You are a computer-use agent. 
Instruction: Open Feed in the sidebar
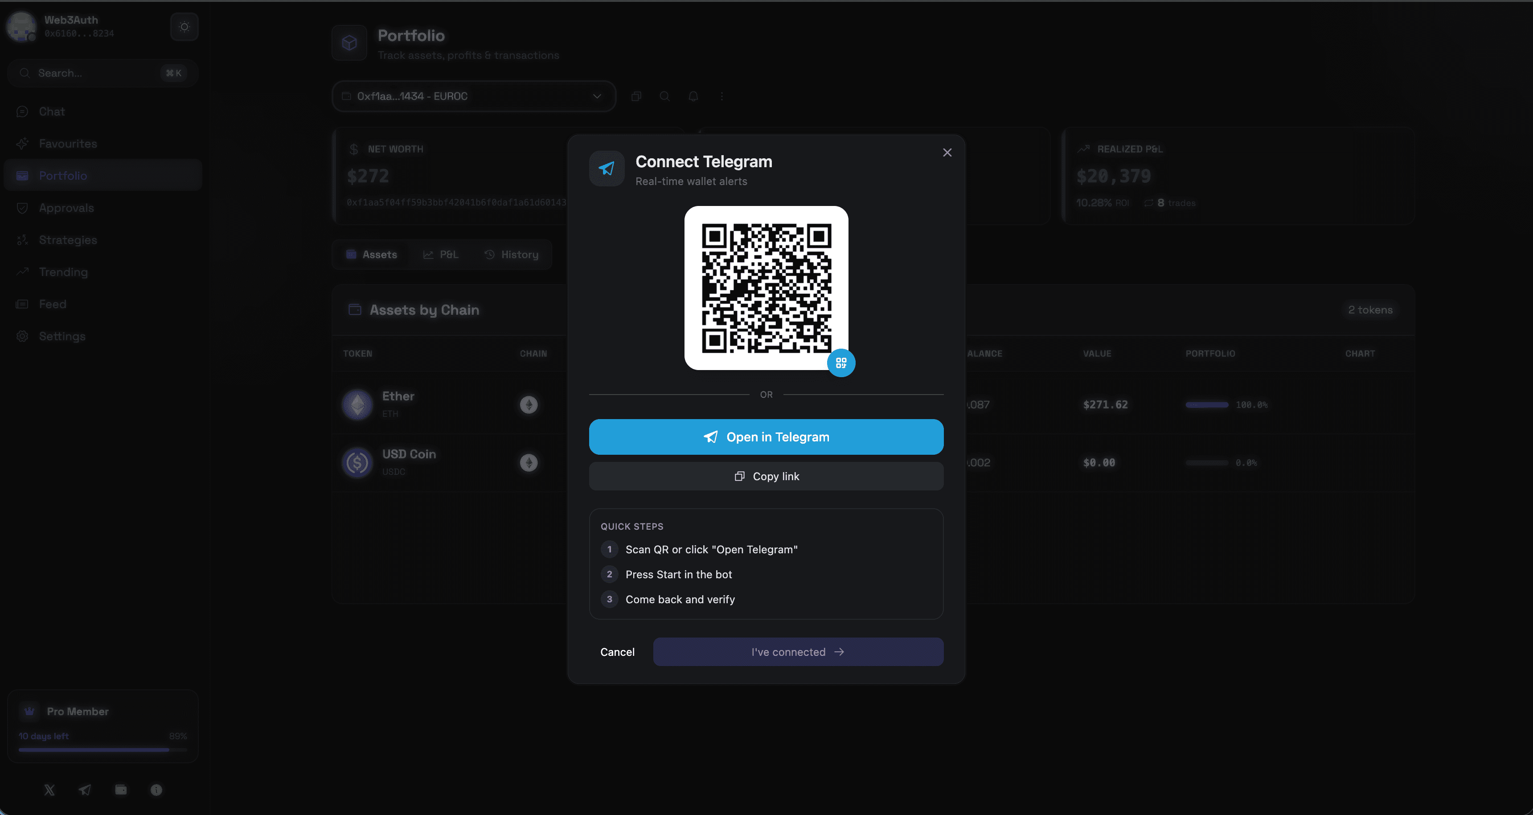click(x=102, y=304)
